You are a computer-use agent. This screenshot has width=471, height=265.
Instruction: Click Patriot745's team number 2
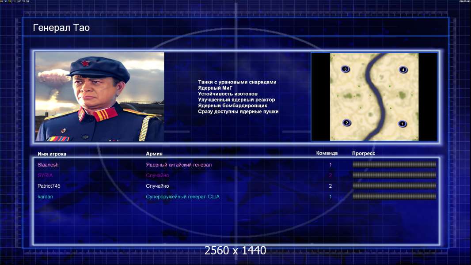[330, 186]
